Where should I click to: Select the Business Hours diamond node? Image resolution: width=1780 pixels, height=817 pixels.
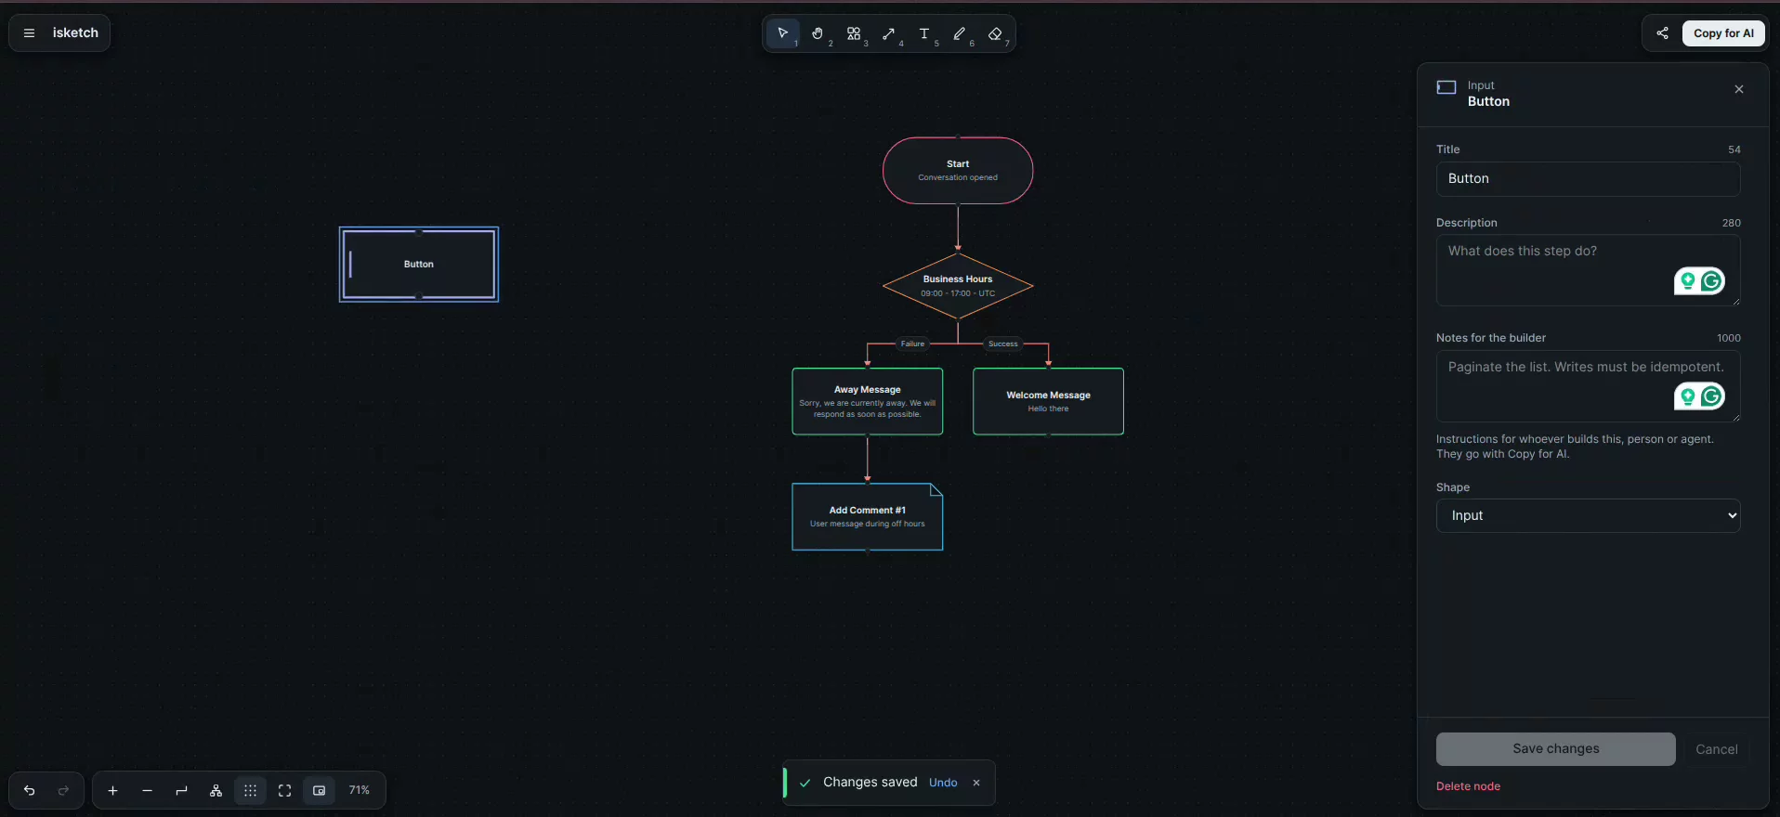tap(958, 286)
